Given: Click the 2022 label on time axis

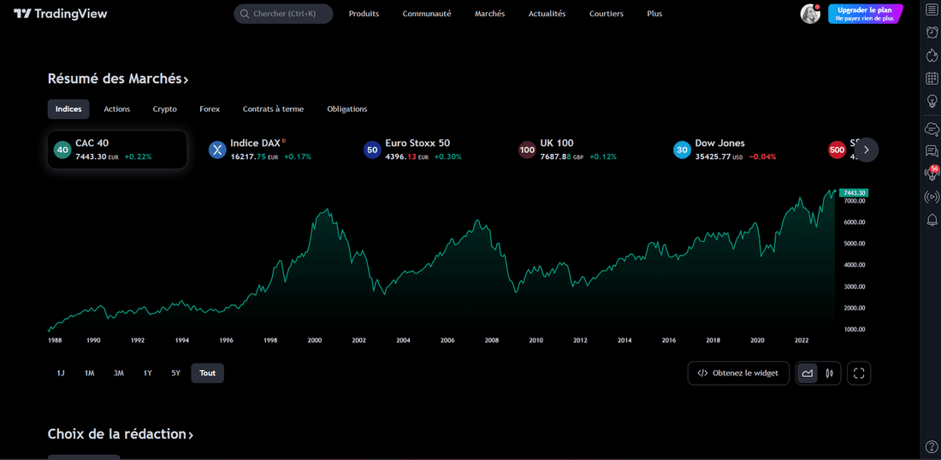Looking at the screenshot, I should (x=802, y=340).
